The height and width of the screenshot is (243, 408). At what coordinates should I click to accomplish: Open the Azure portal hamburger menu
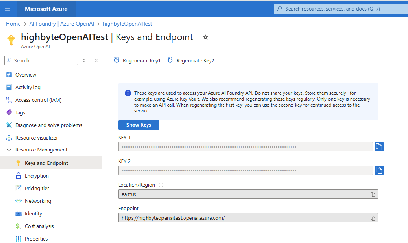7,9
